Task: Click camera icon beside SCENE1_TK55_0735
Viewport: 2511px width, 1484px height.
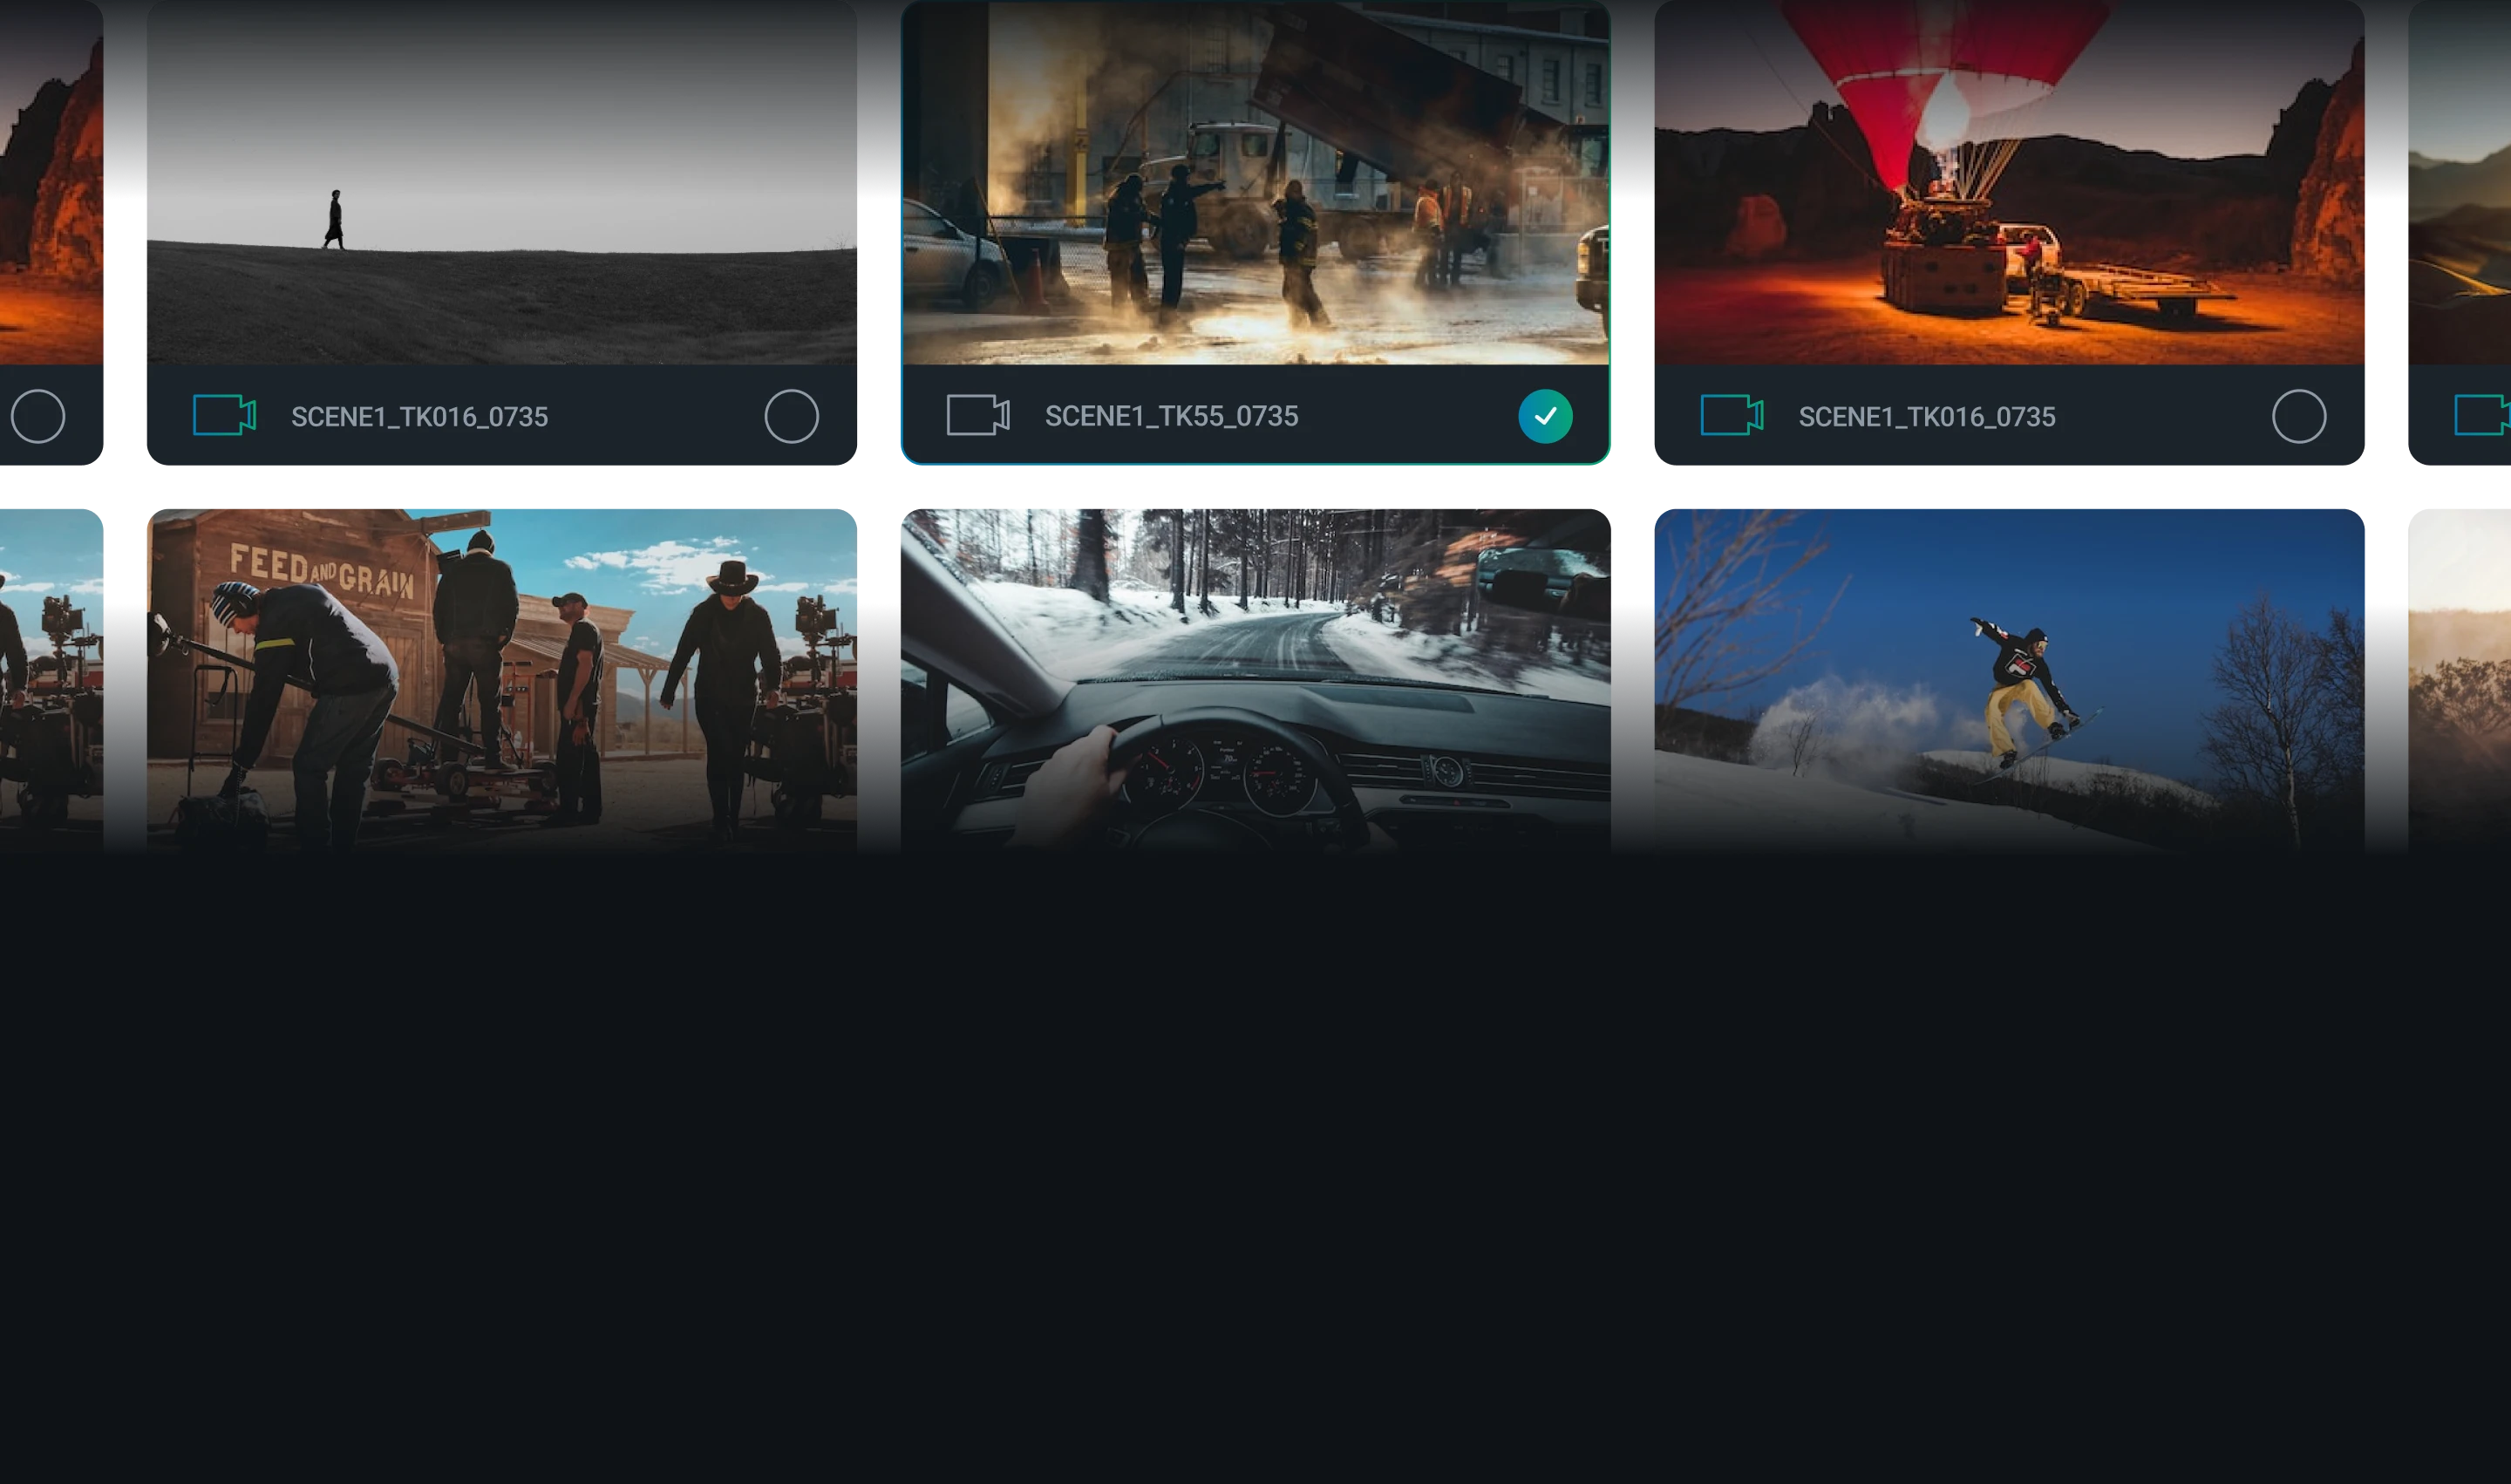Action: 977,416
